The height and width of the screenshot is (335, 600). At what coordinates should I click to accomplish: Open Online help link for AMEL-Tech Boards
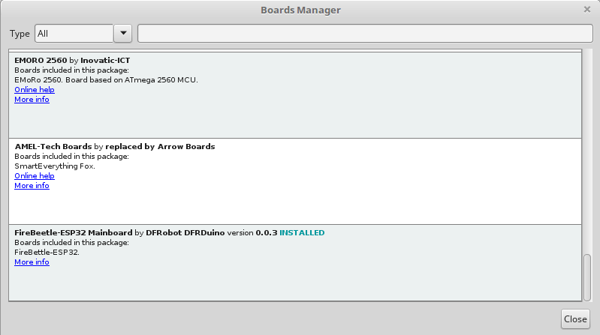pyautogui.click(x=35, y=176)
